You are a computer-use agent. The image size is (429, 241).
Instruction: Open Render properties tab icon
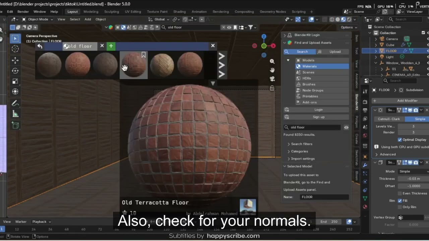tap(365, 102)
